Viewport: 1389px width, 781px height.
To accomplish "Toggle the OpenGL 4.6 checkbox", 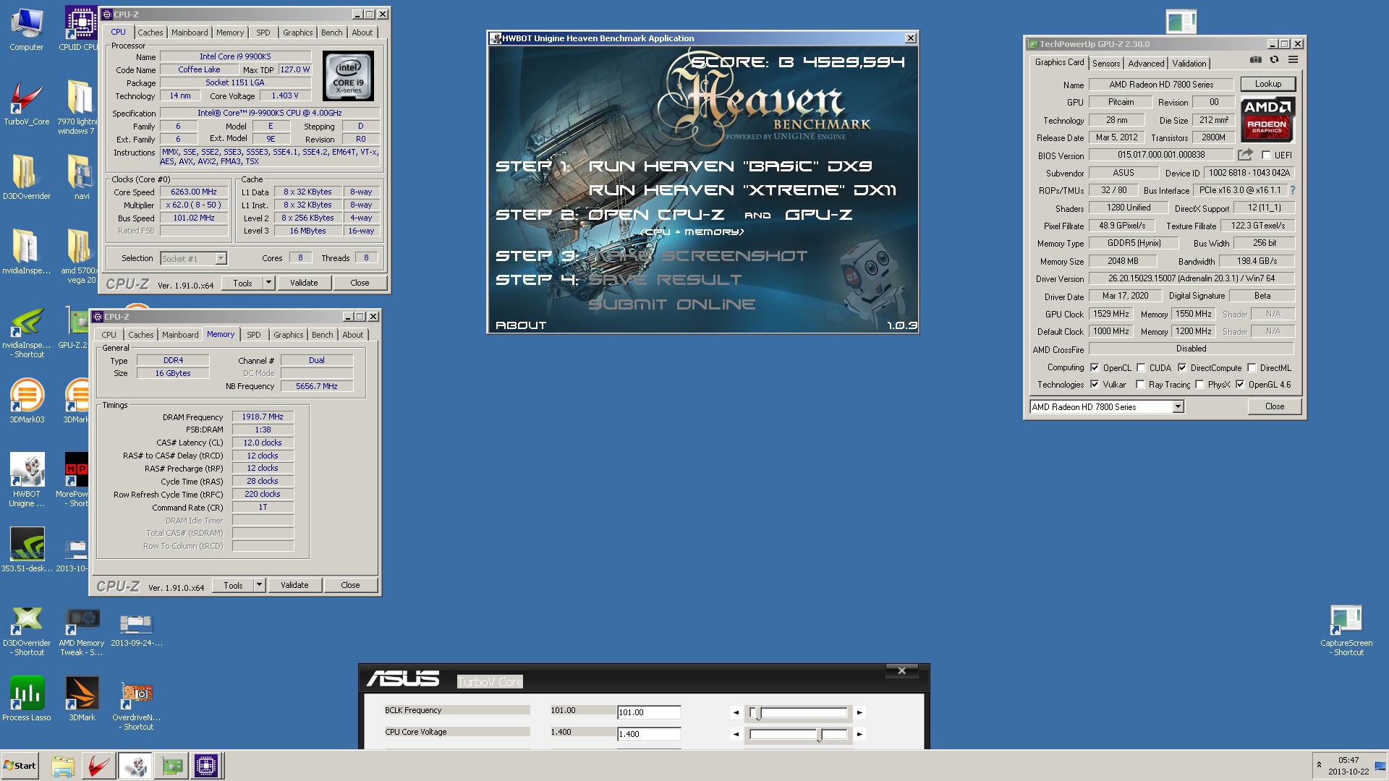I will point(1240,384).
